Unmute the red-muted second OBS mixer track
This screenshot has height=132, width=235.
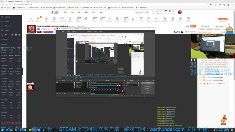tap(120, 91)
